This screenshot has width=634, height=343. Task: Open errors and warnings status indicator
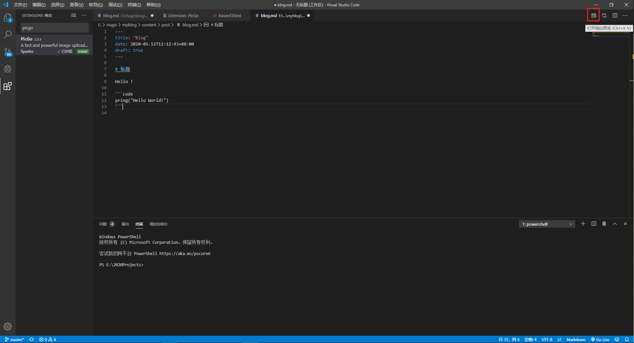pos(48,339)
